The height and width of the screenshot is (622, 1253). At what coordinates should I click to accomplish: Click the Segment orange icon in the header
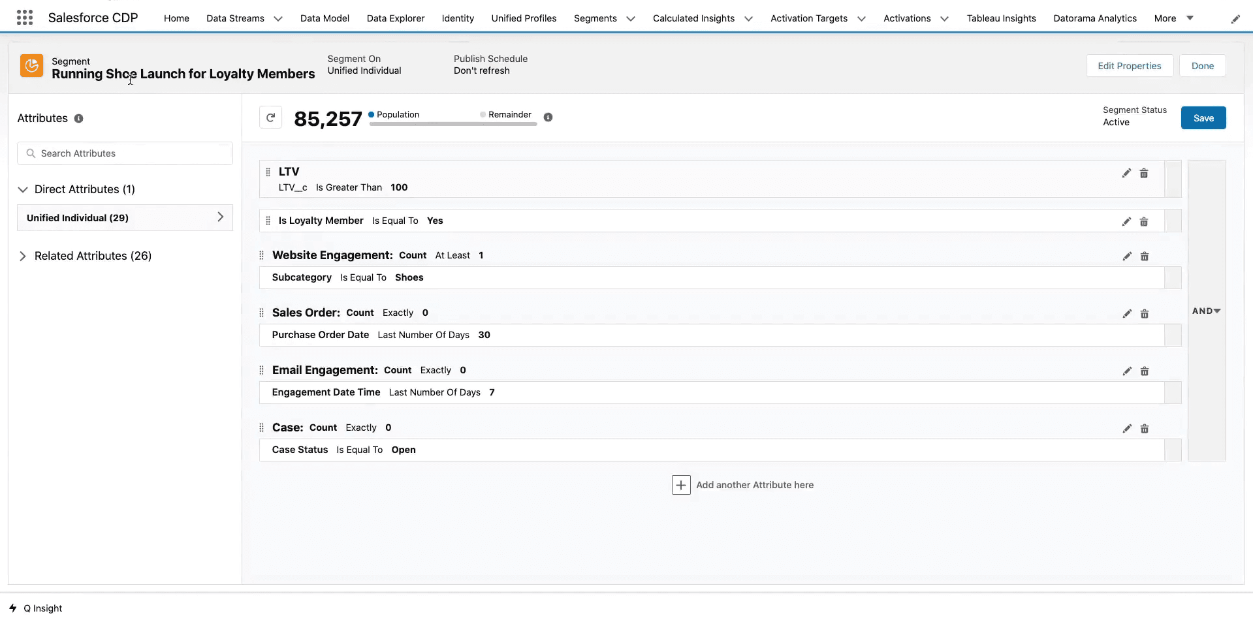[31, 66]
